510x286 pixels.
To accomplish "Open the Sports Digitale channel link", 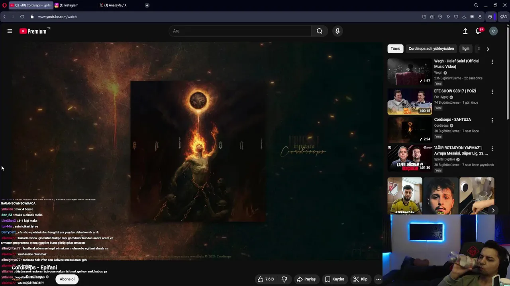I will 445,159.
